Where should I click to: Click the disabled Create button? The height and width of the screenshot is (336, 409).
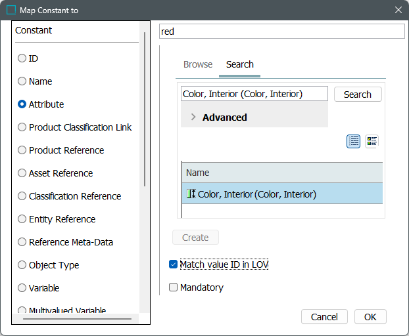[195, 238]
